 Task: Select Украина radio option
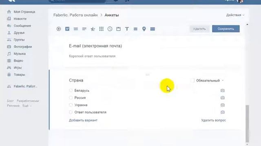71,105
